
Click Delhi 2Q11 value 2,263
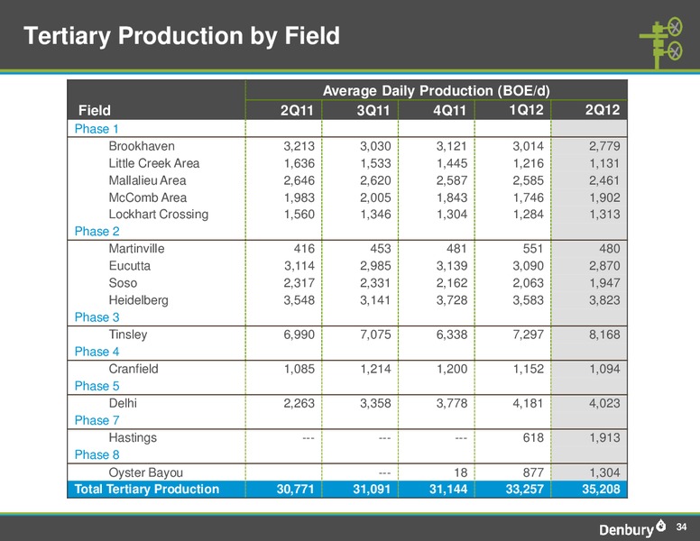point(299,403)
